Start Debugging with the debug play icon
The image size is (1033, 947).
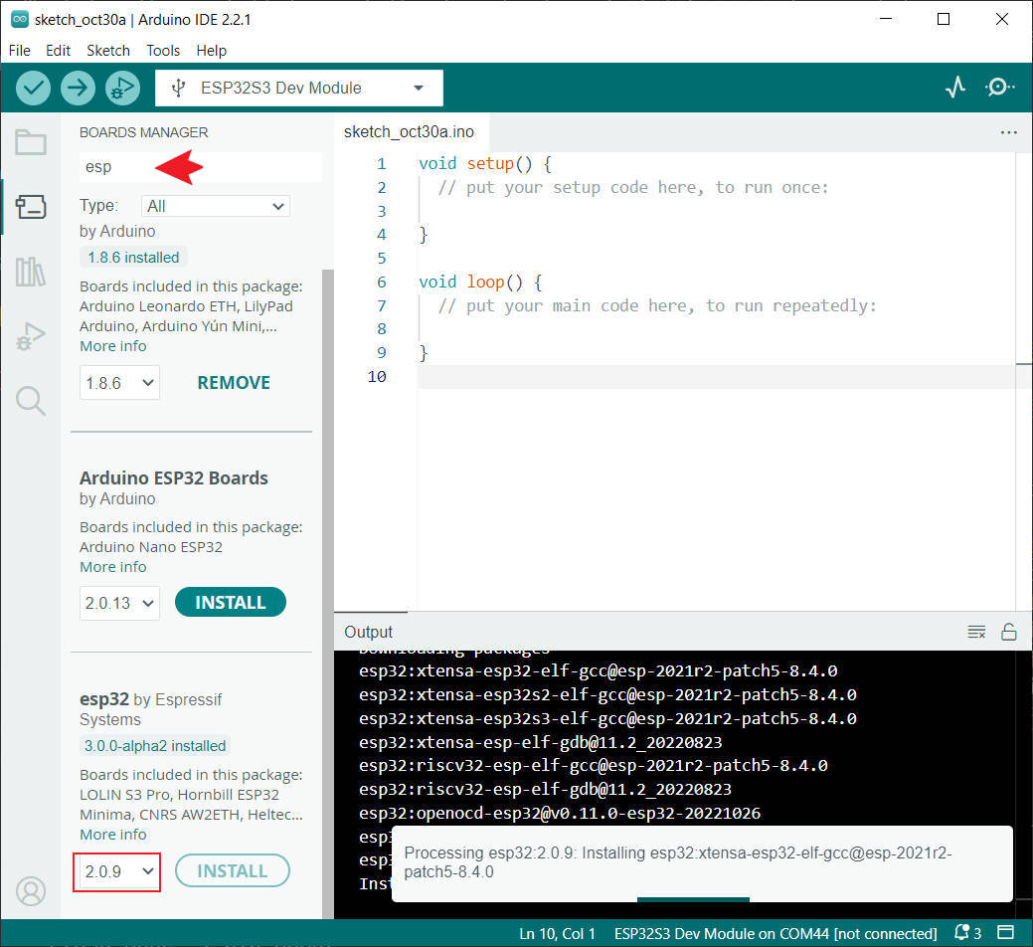tap(122, 88)
